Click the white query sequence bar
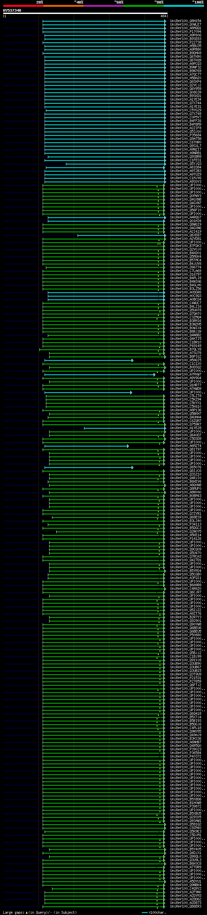This screenshot has width=207, height=915. click(85, 13)
